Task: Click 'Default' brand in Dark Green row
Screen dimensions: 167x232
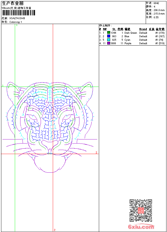Action: pos(143,33)
